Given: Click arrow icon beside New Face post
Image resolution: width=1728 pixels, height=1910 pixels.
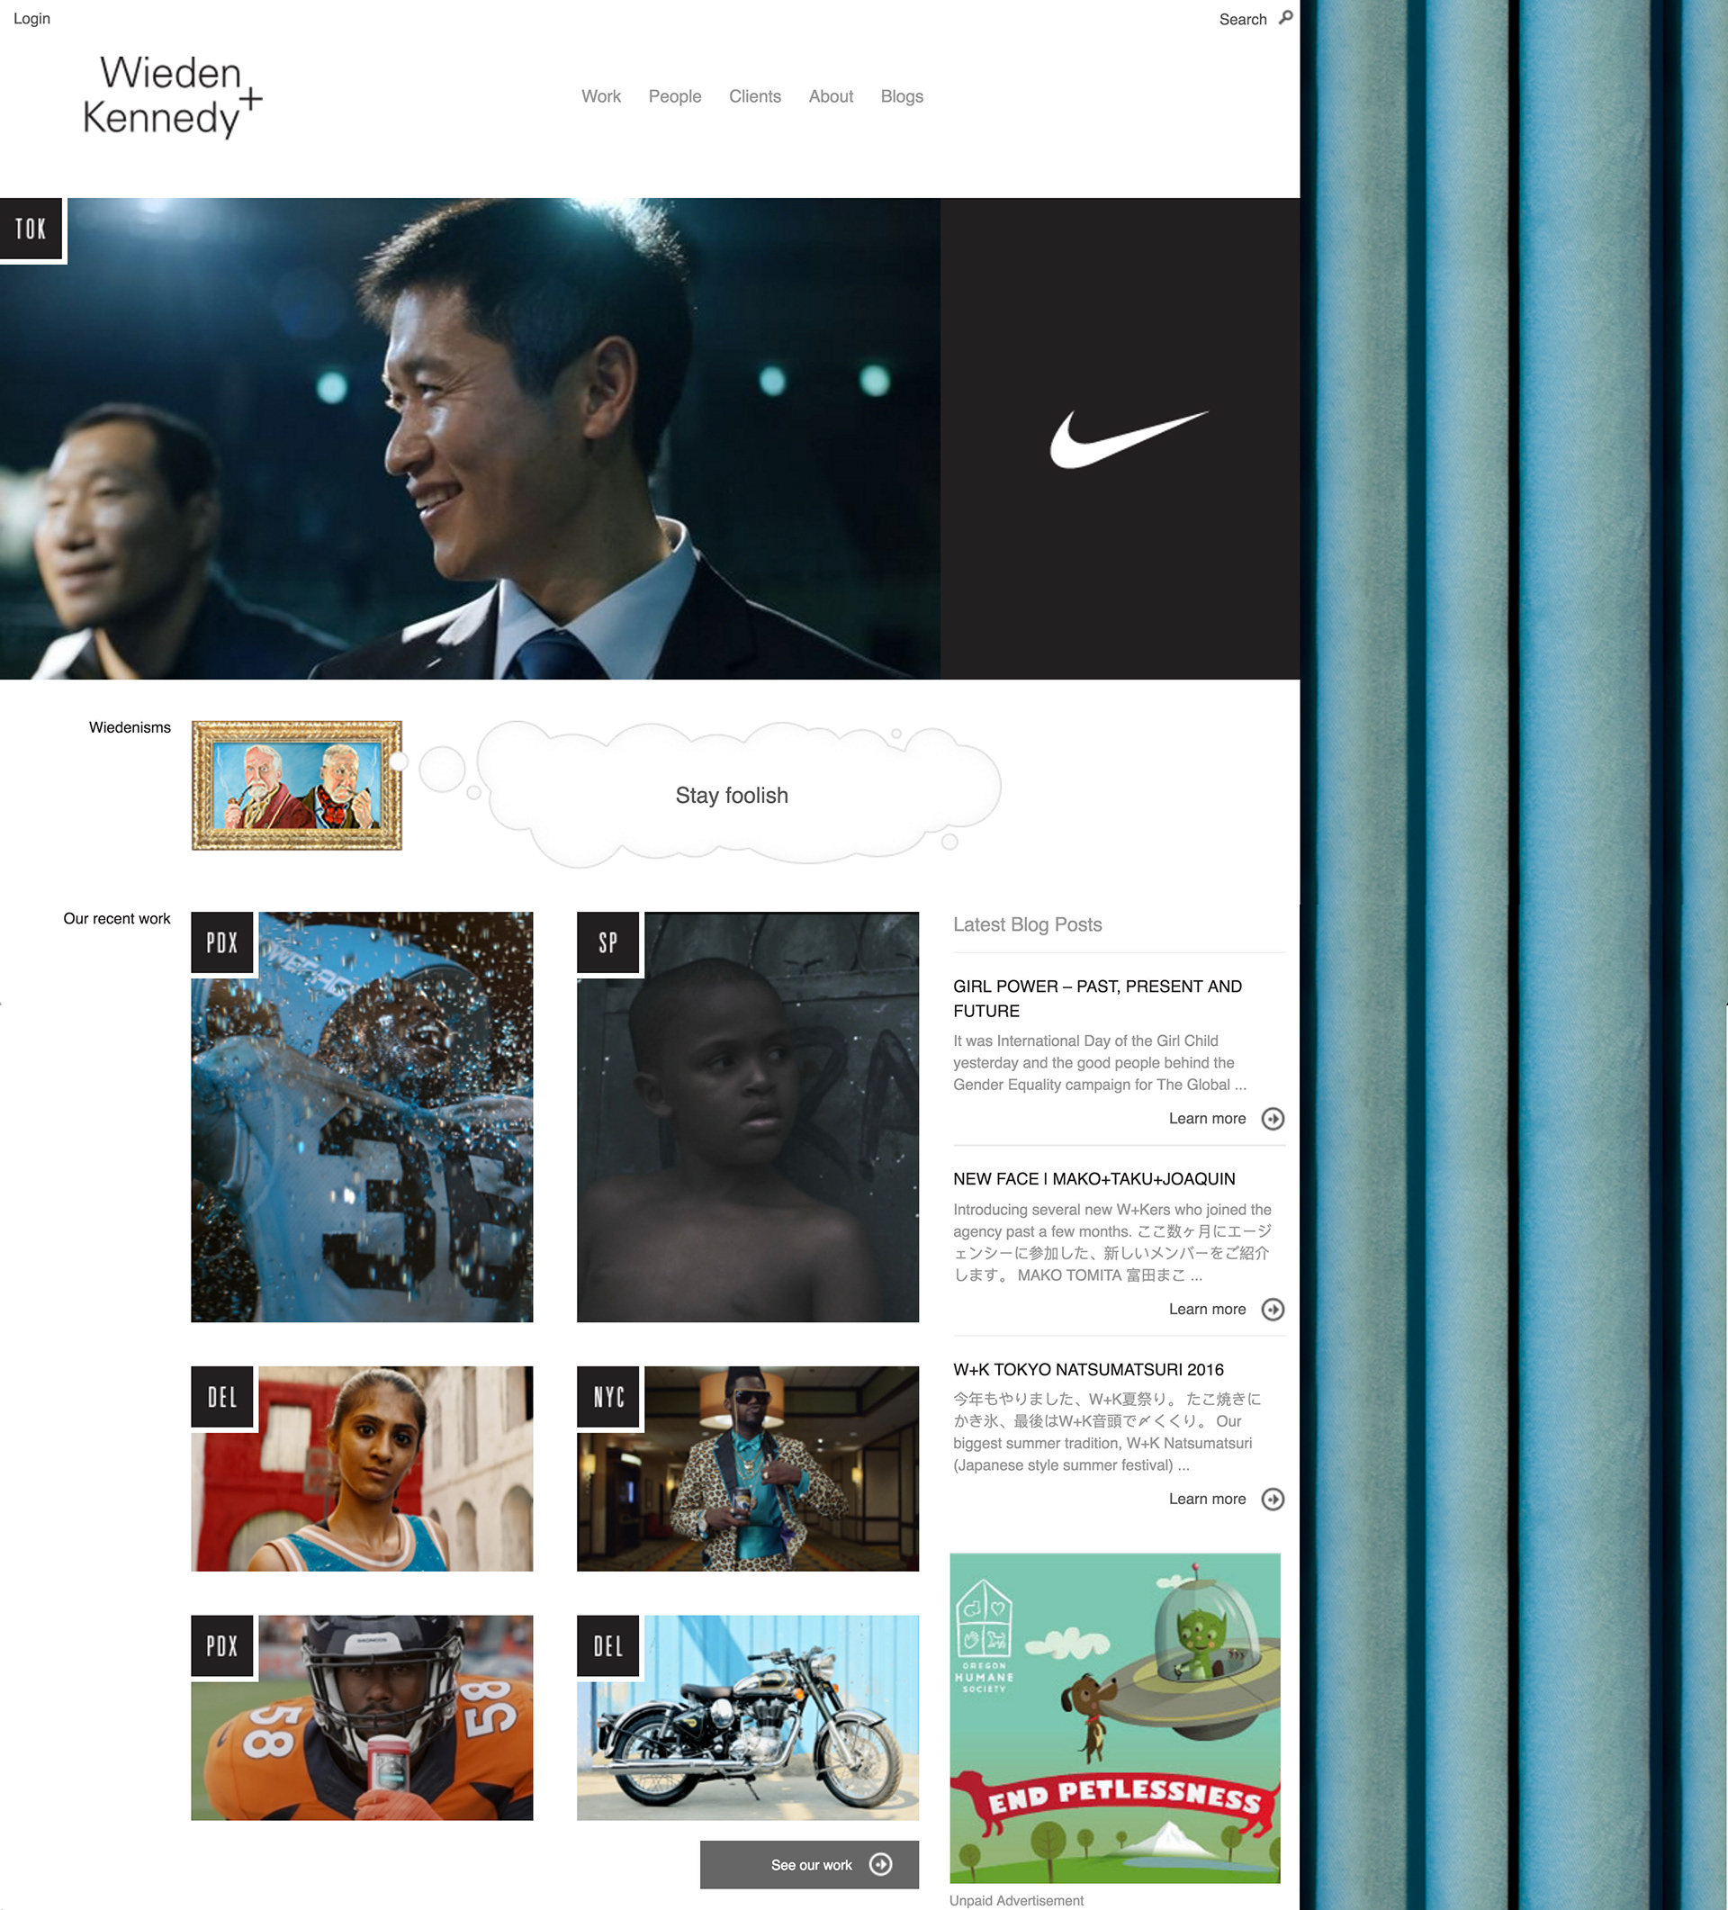Looking at the screenshot, I should pos(1273,1310).
